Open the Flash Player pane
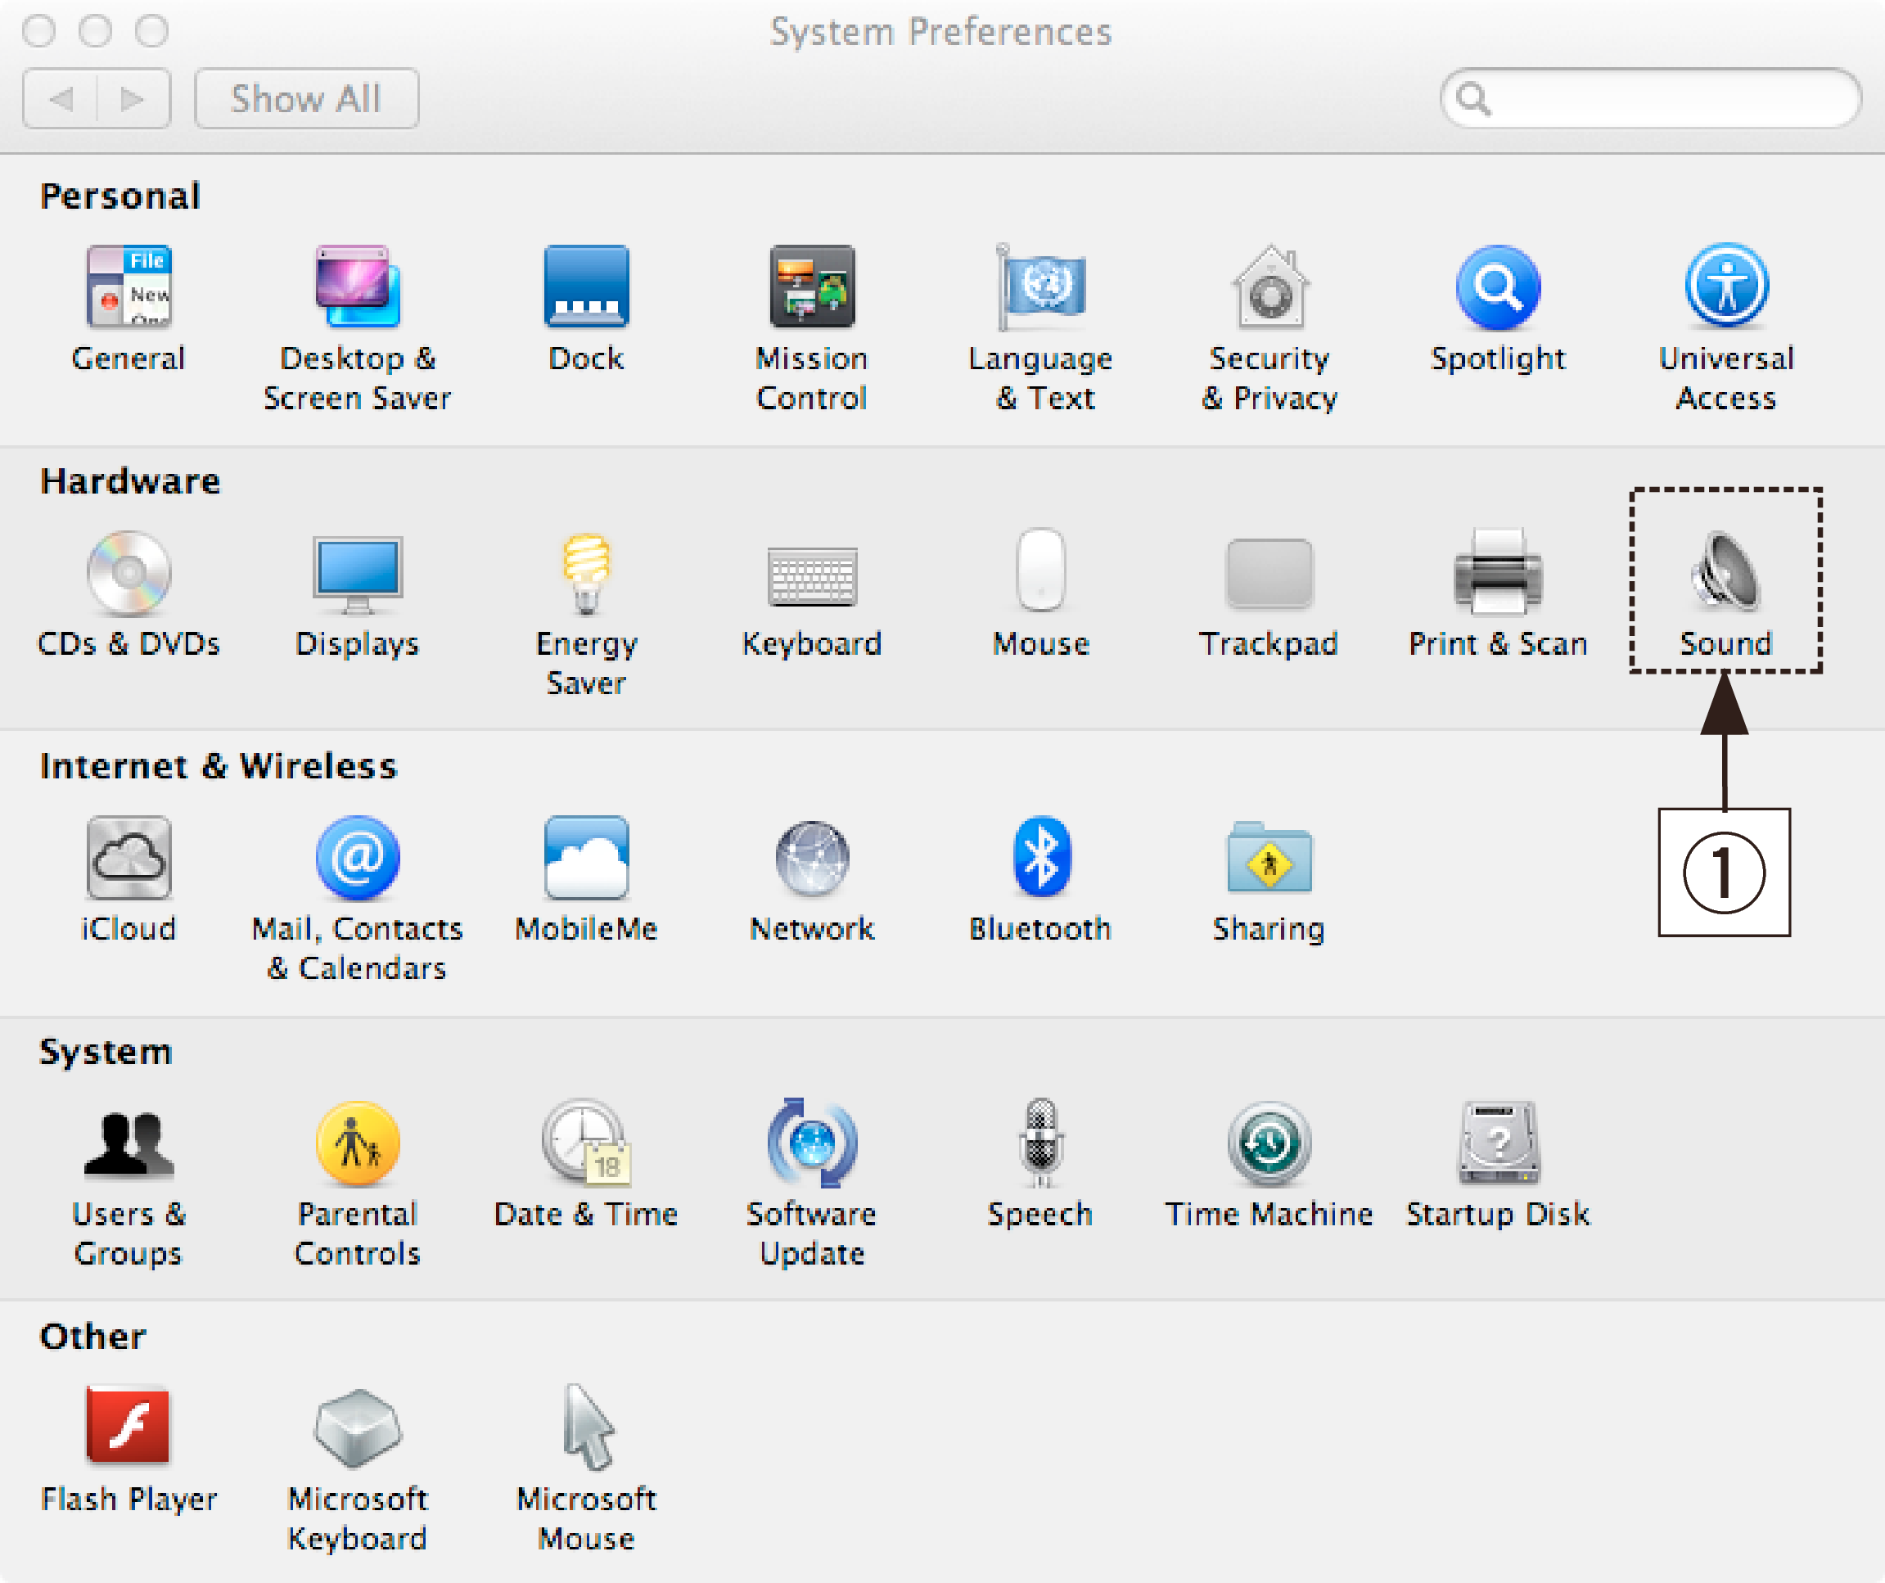The image size is (1885, 1583). [x=129, y=1427]
